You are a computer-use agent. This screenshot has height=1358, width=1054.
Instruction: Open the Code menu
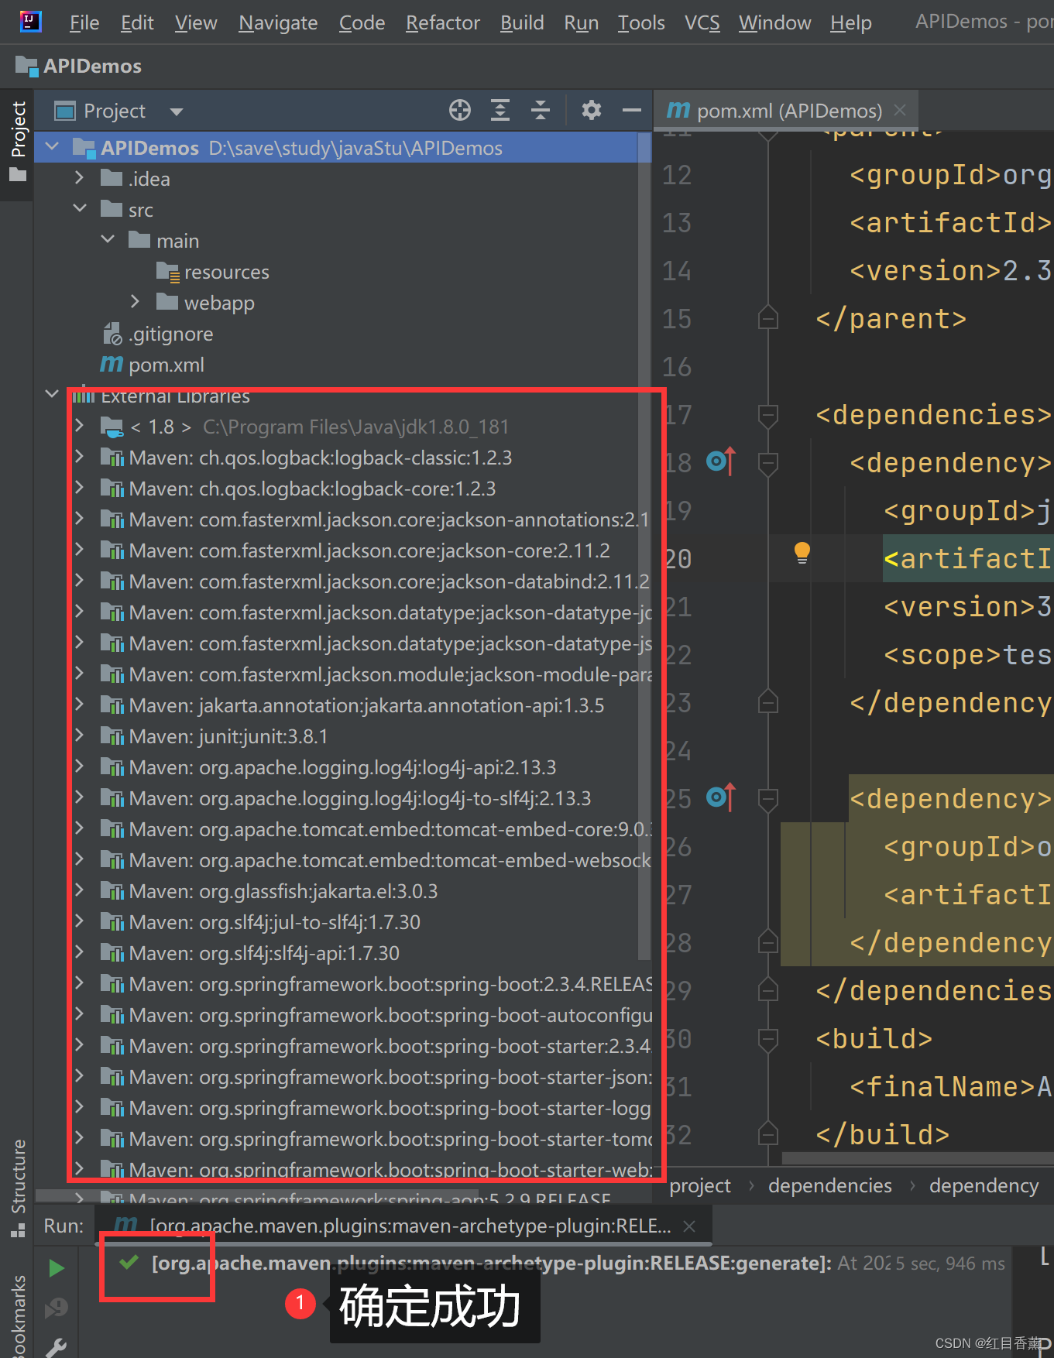[x=362, y=22]
